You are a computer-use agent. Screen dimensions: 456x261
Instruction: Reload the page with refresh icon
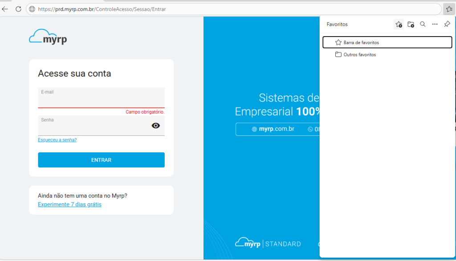tap(18, 9)
